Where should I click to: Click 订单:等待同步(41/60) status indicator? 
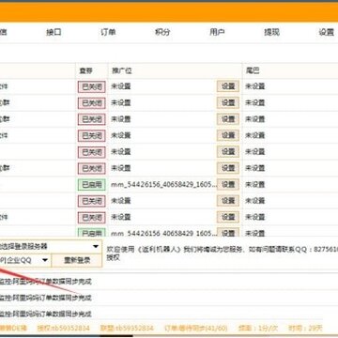tap(196, 328)
